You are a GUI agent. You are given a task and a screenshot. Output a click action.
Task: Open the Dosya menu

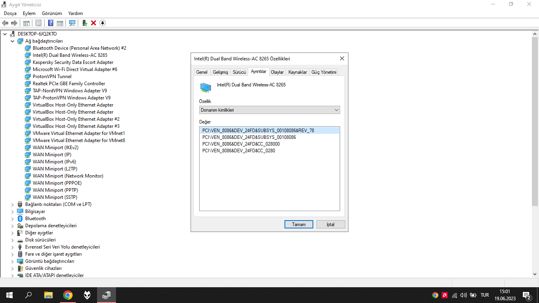[x=10, y=13]
